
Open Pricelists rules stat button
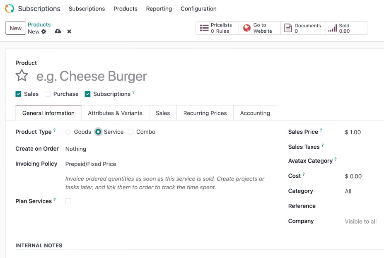pyautogui.click(x=217, y=28)
